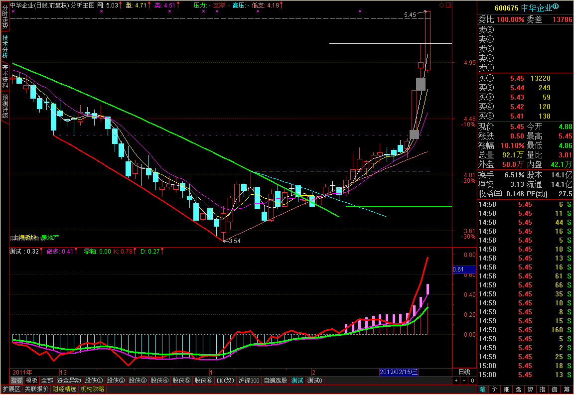Click the 买① bid price 5.45

pos(517,78)
